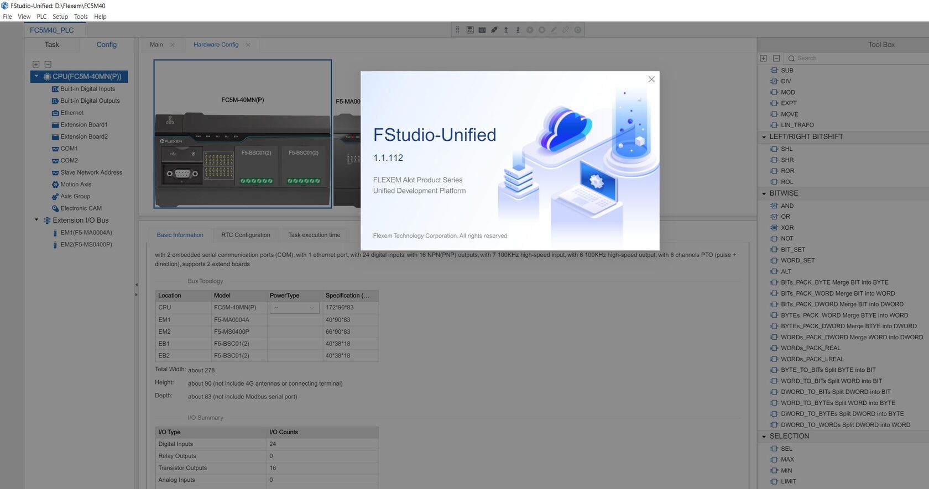Select EM1(F5-MA0004A) extension module
The image size is (929, 489).
86,233
